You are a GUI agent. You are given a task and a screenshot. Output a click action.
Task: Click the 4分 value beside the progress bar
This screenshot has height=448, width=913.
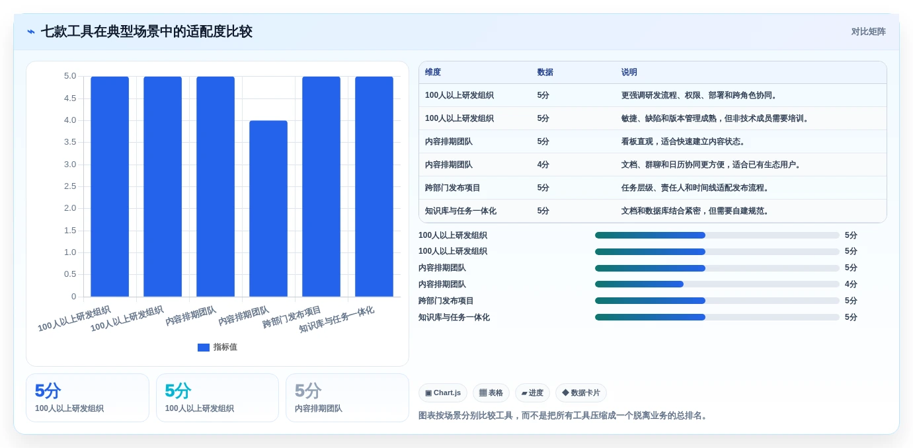[x=851, y=284]
